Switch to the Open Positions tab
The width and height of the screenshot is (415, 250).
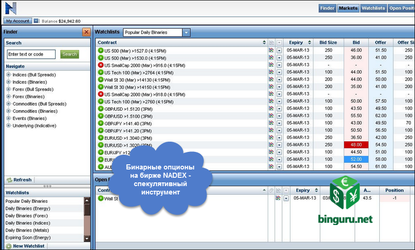point(401,8)
